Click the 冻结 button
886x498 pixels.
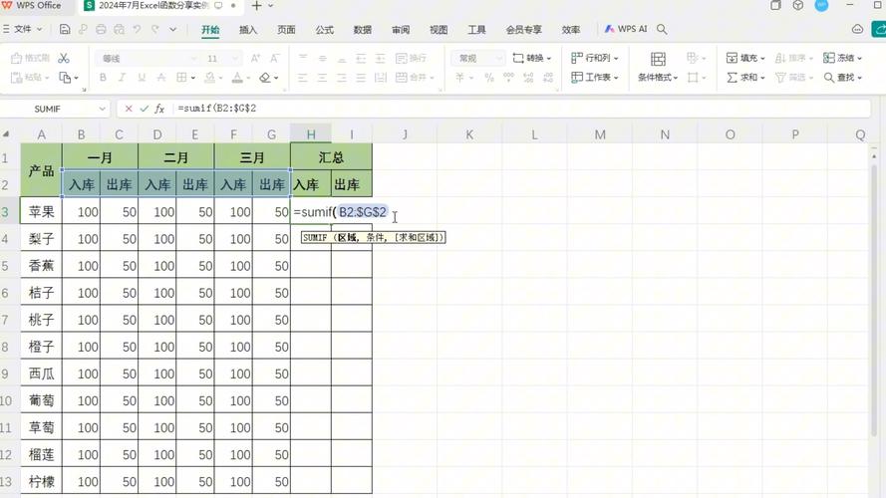pos(842,58)
